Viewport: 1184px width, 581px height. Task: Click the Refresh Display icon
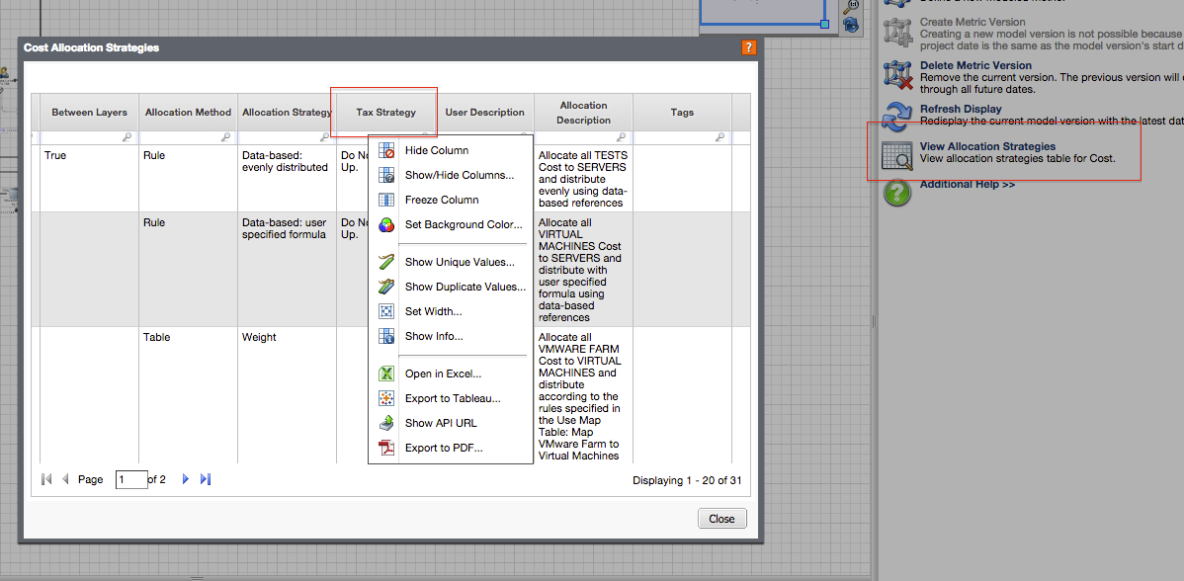(897, 118)
